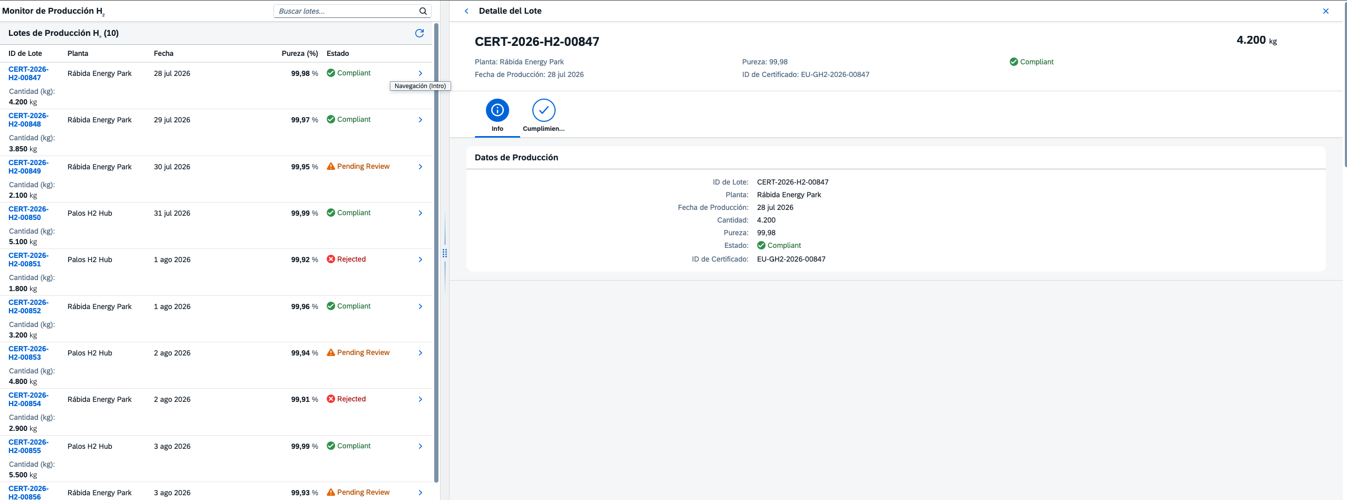
Task: Open lot link CERT-2026-H2-00856
Action: pyautogui.click(x=28, y=493)
